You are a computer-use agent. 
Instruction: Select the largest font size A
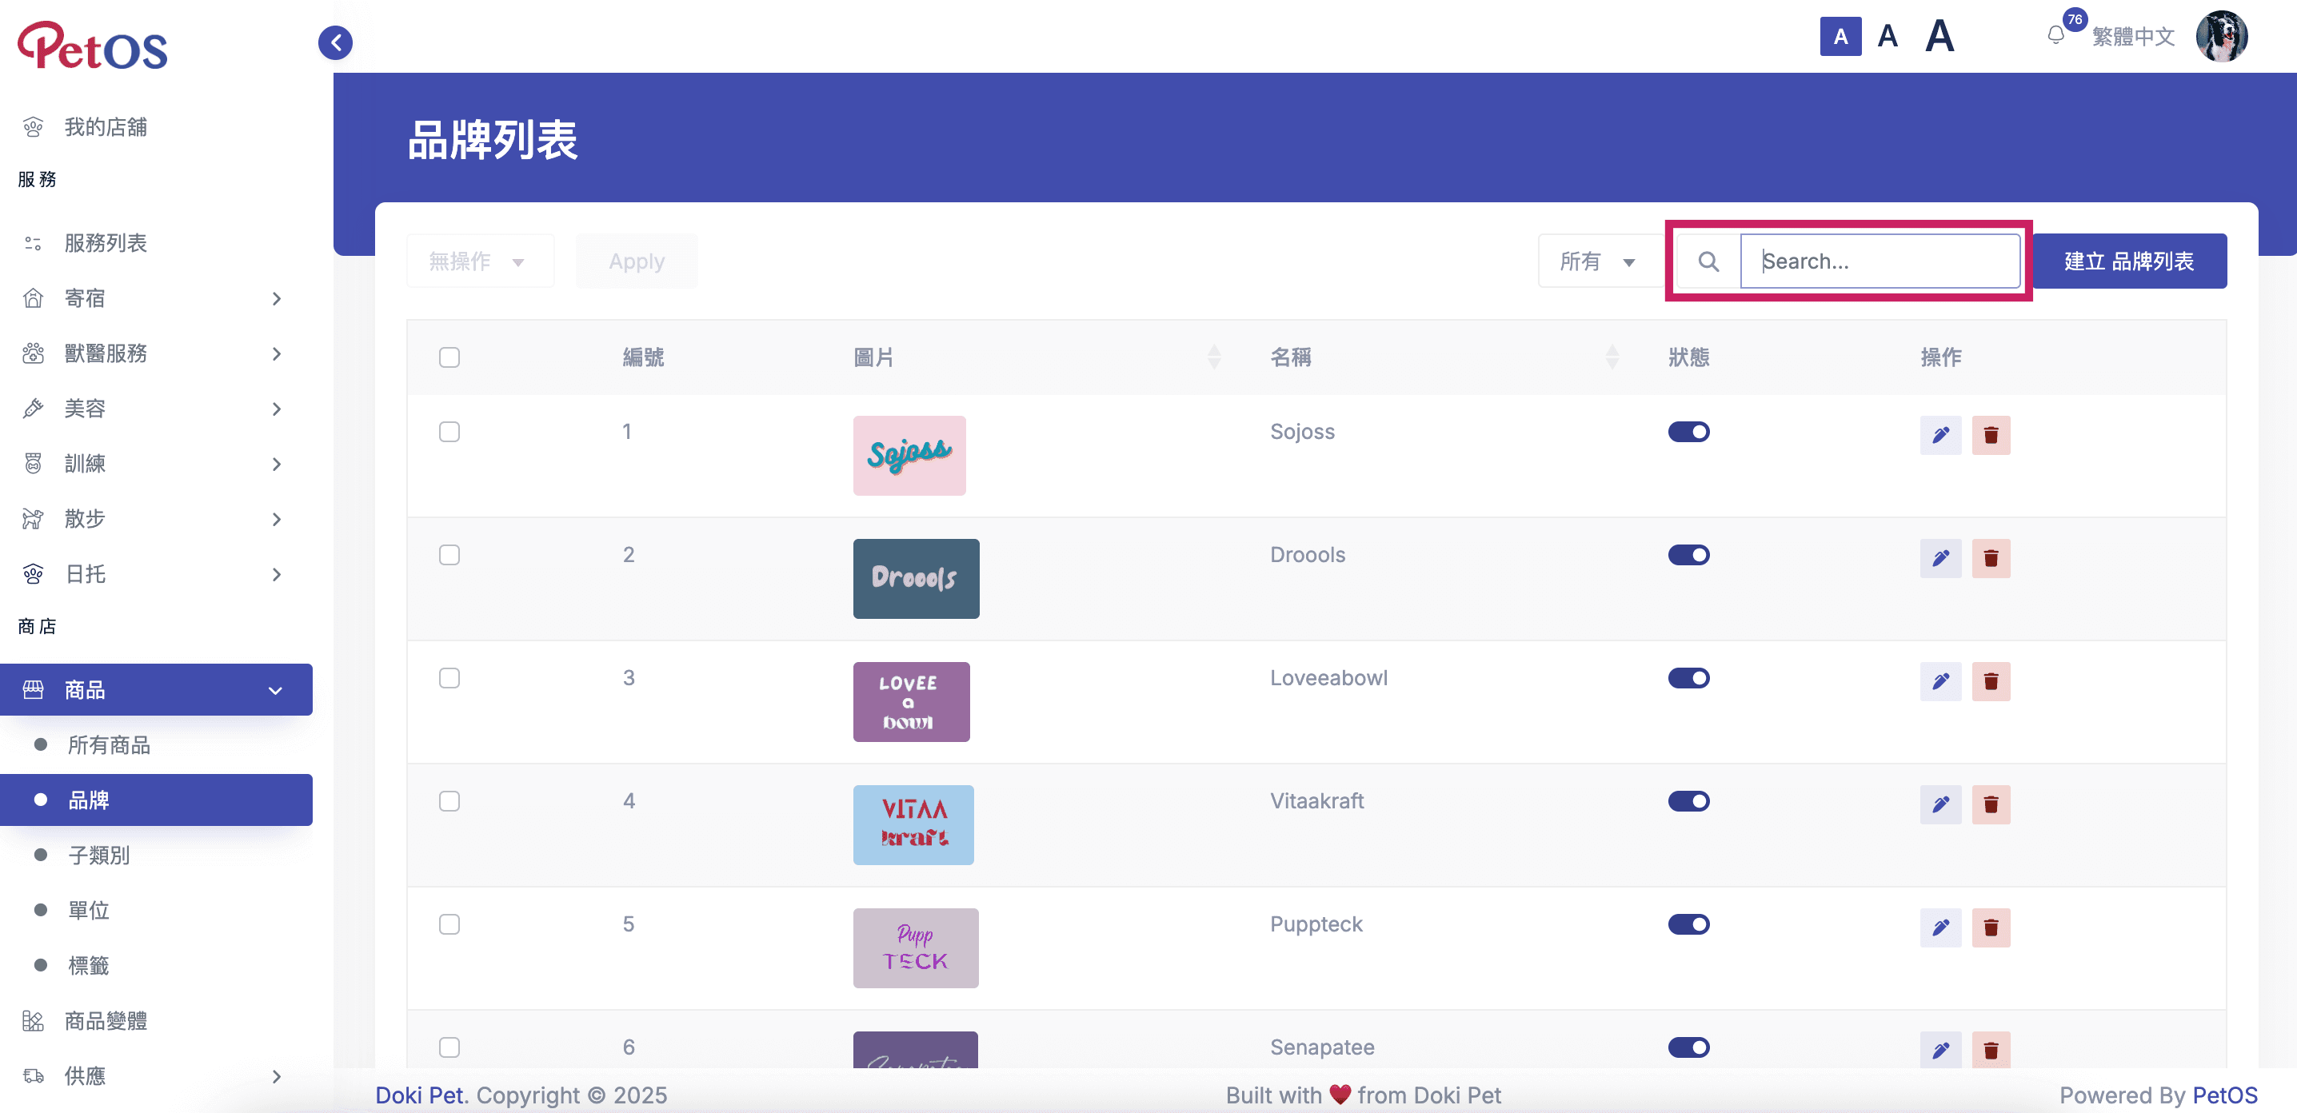click(1939, 37)
